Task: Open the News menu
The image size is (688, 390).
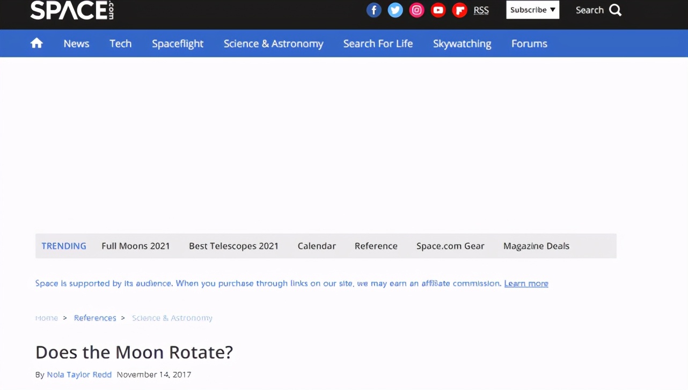Action: (76, 44)
